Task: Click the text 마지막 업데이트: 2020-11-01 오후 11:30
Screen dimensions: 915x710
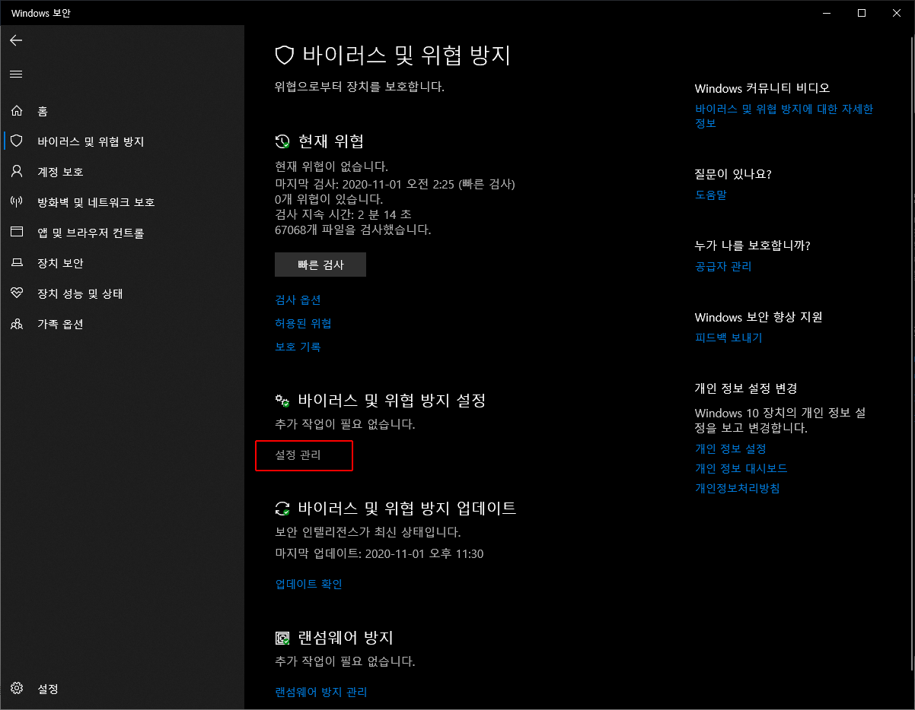Action: [379, 553]
